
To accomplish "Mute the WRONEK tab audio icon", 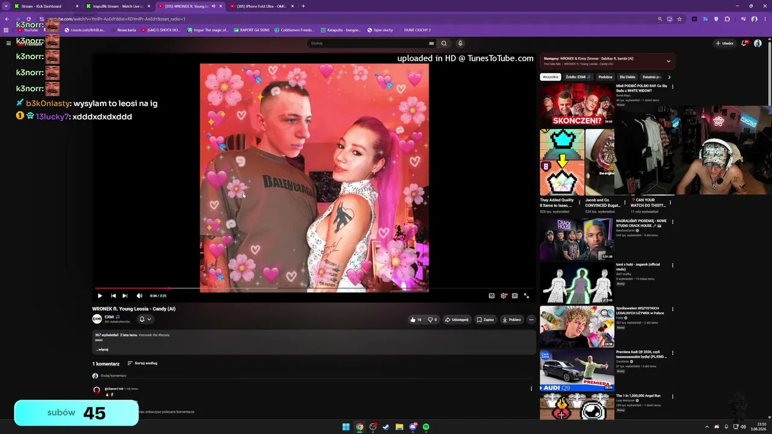I will click(213, 6).
